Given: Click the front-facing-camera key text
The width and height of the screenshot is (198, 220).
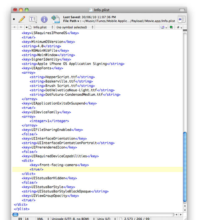Looking at the screenshot, I should tap(59, 165).
